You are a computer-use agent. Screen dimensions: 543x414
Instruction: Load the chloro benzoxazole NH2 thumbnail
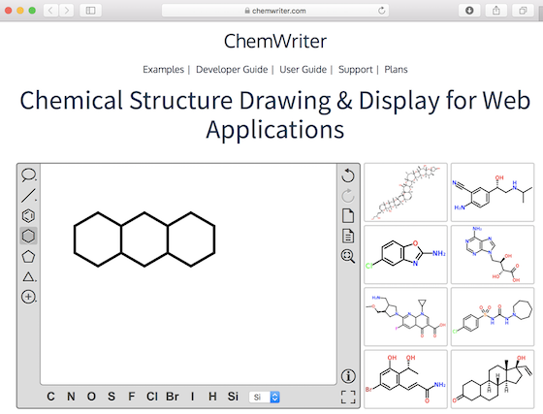pyautogui.click(x=405, y=254)
